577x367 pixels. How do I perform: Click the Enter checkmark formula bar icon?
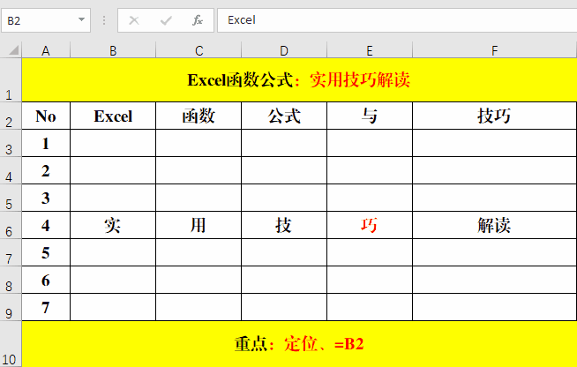click(x=166, y=20)
